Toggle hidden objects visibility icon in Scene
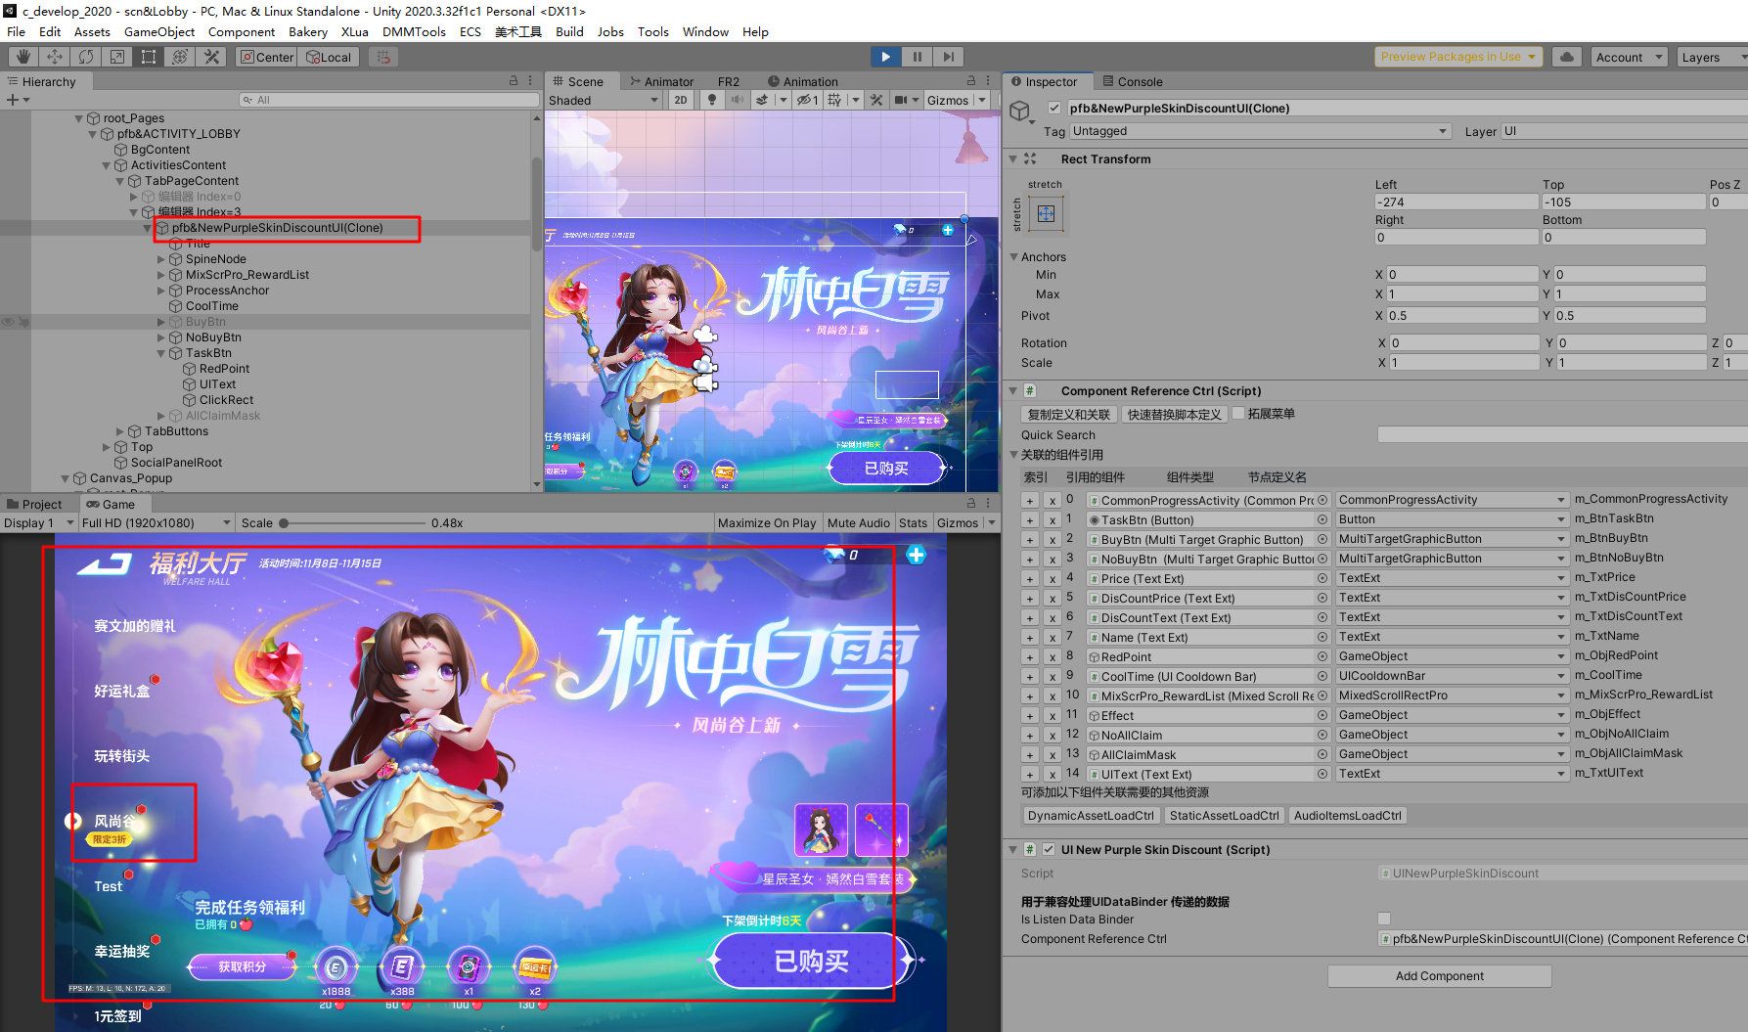Screen dimensions: 1748x1032 coord(806,100)
